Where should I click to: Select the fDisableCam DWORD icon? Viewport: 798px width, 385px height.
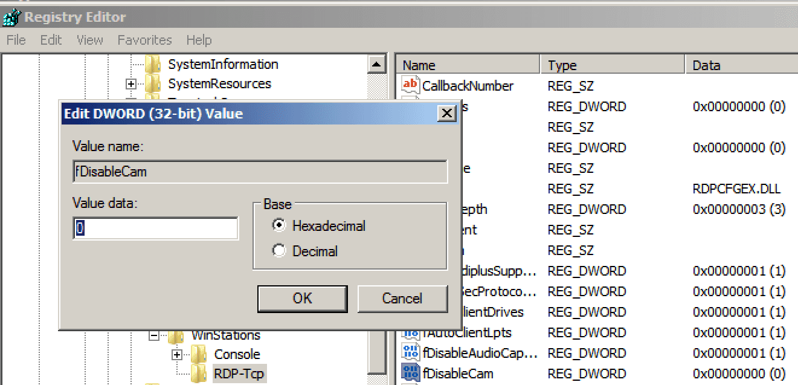coord(410,373)
